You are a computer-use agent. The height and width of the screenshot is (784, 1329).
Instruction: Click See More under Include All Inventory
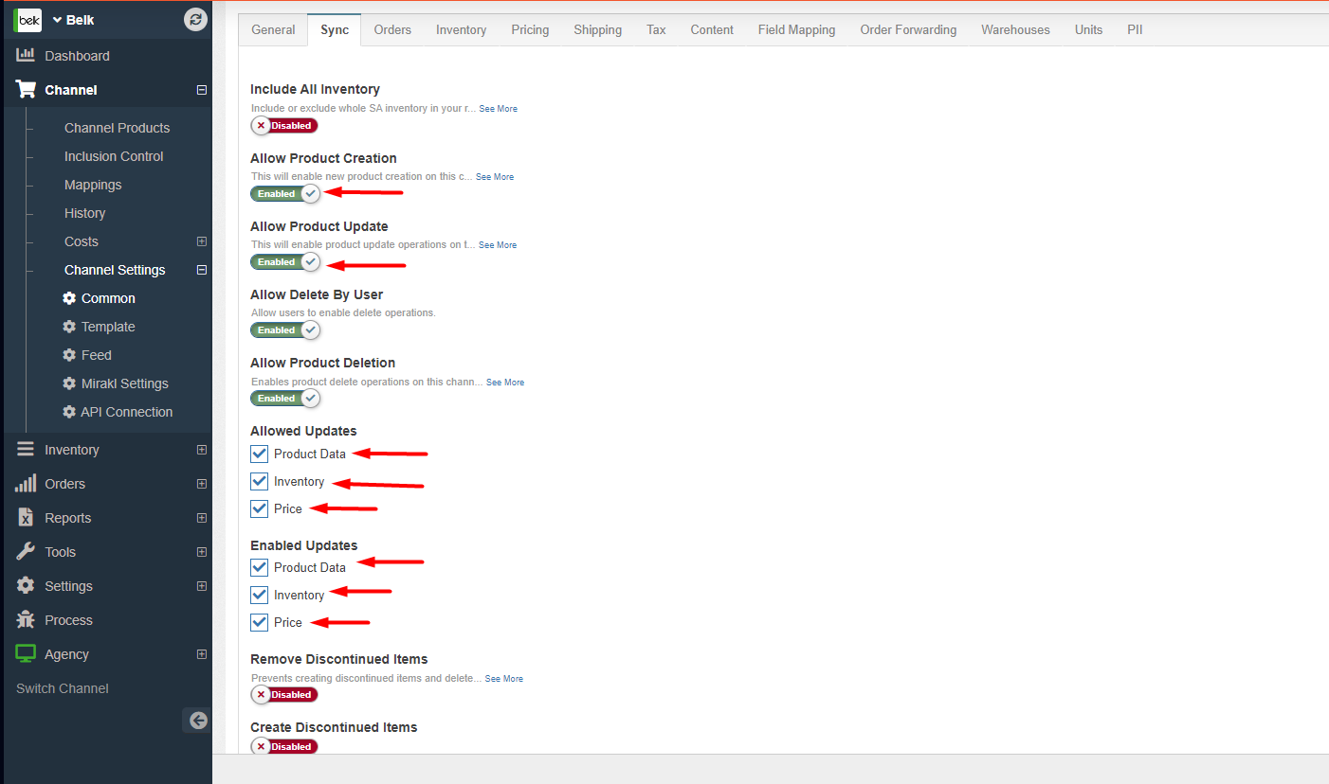click(498, 109)
